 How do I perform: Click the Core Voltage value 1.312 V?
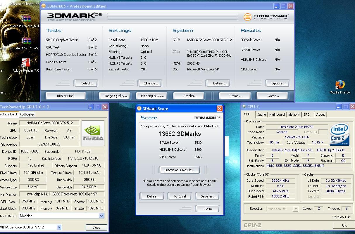point(318,143)
